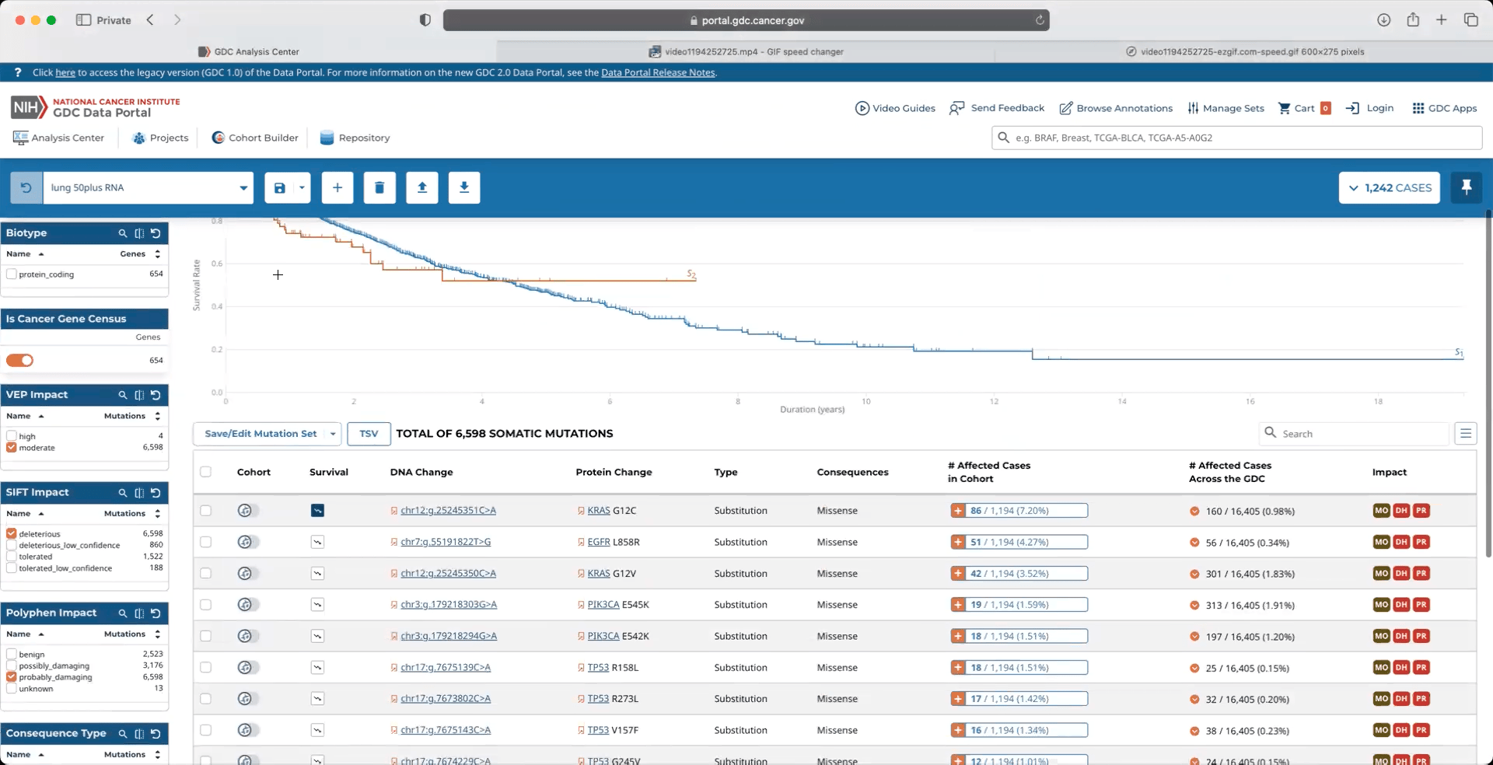The image size is (1493, 765).
Task: Toggle the Is Cancer Gene Census switch
Action: 20,360
